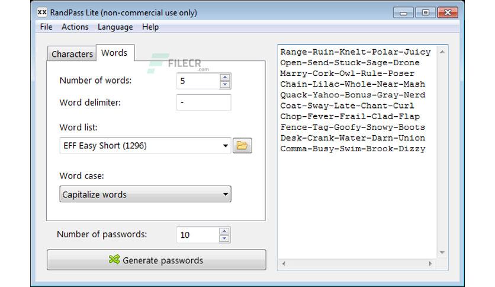Open the Help menu
495x287 pixels.
pos(150,27)
